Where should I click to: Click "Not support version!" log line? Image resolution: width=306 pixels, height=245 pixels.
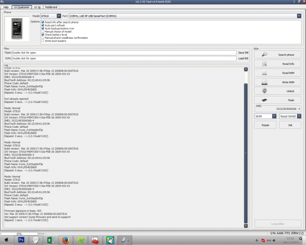[38, 217]
